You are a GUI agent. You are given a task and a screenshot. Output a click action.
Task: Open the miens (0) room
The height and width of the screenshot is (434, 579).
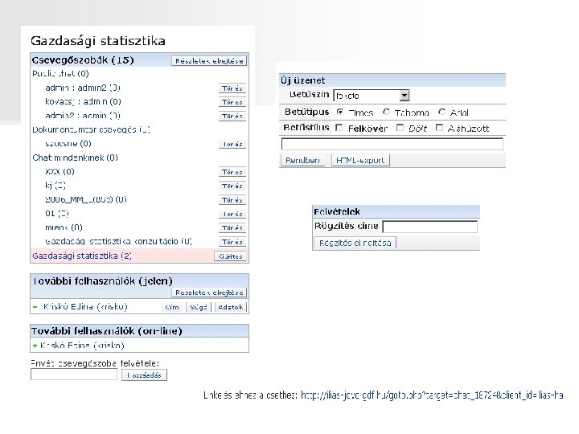coord(64,227)
